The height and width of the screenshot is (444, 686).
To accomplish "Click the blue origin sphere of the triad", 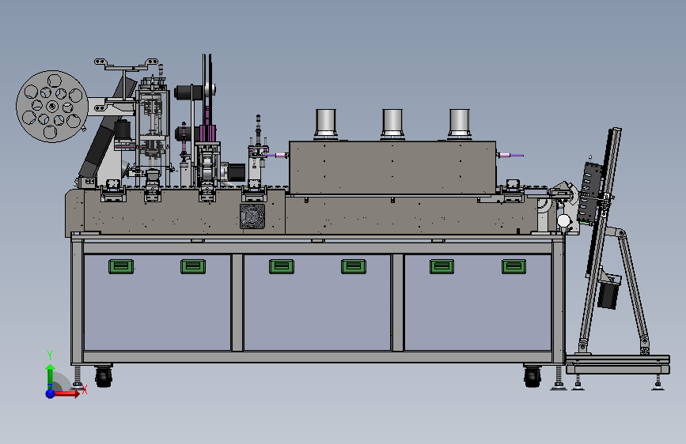I will tap(50, 393).
